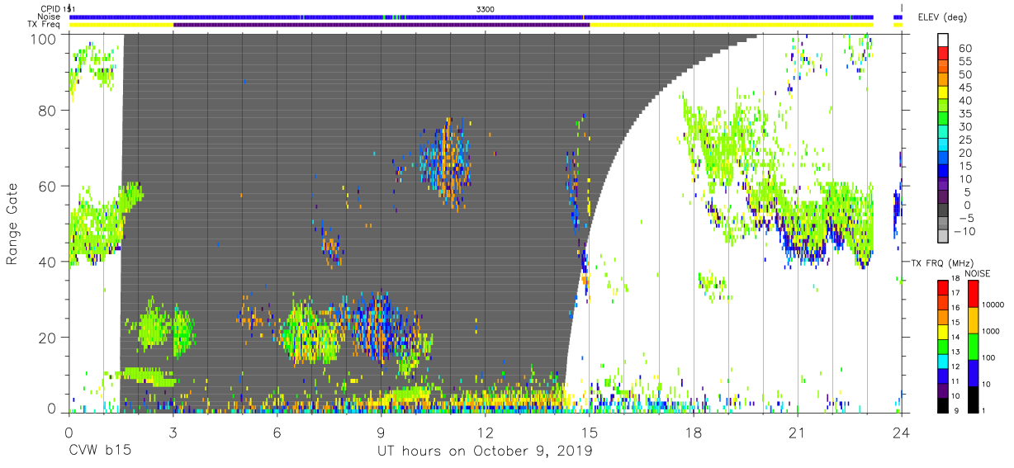
Task: Click the orange band of the NOISE colorbar
Action: tap(974, 319)
